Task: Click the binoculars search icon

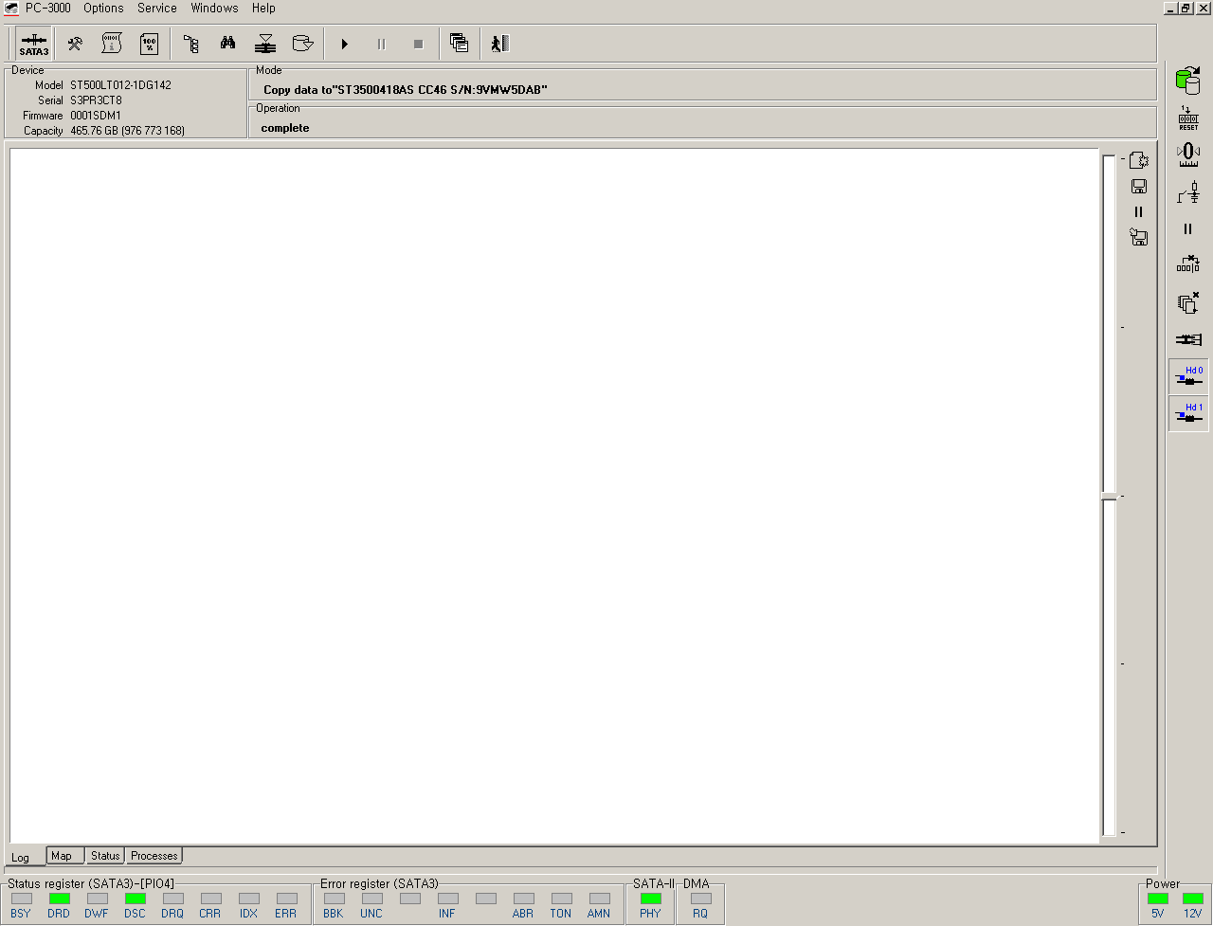Action: pos(227,44)
